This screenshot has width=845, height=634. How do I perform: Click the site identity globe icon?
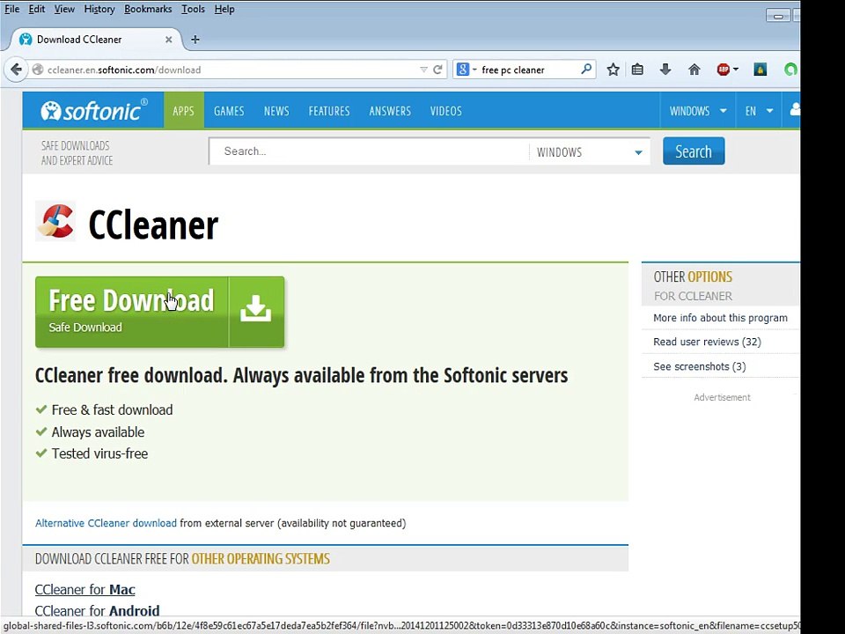[38, 70]
